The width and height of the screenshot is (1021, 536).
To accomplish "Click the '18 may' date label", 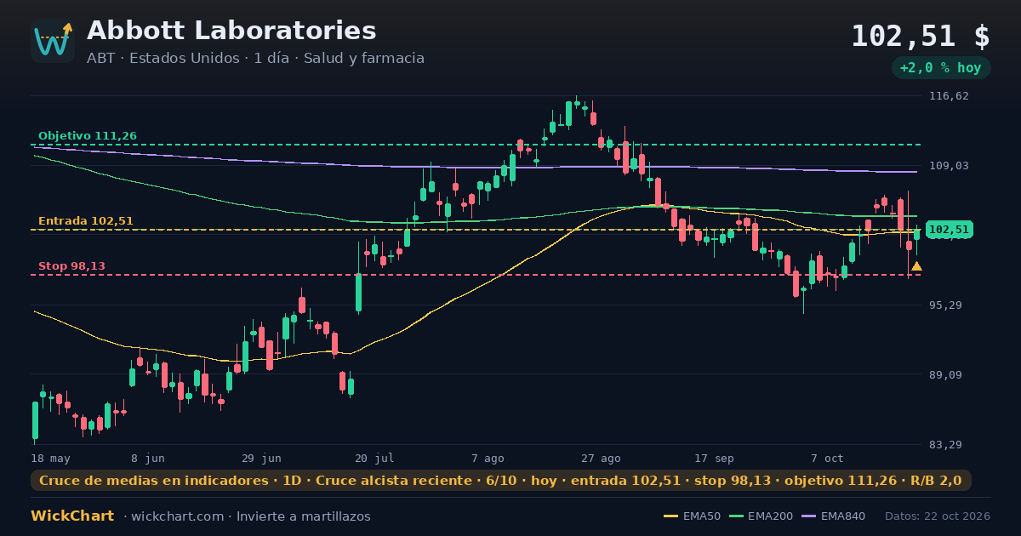I will pyautogui.click(x=51, y=458).
